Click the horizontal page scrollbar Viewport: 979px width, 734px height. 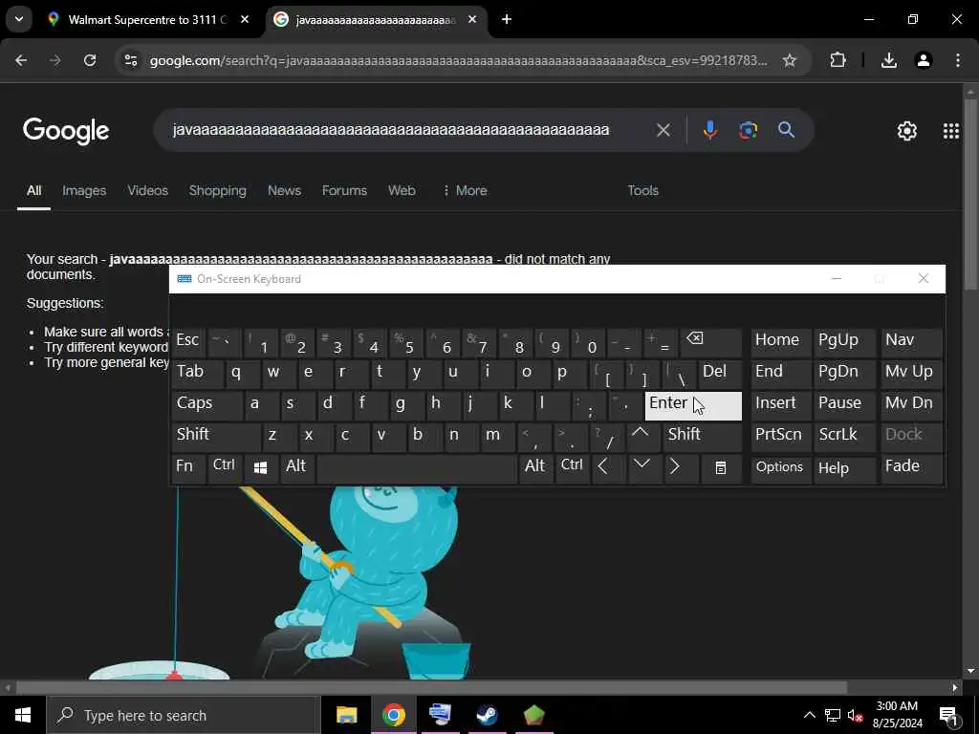coord(431,687)
